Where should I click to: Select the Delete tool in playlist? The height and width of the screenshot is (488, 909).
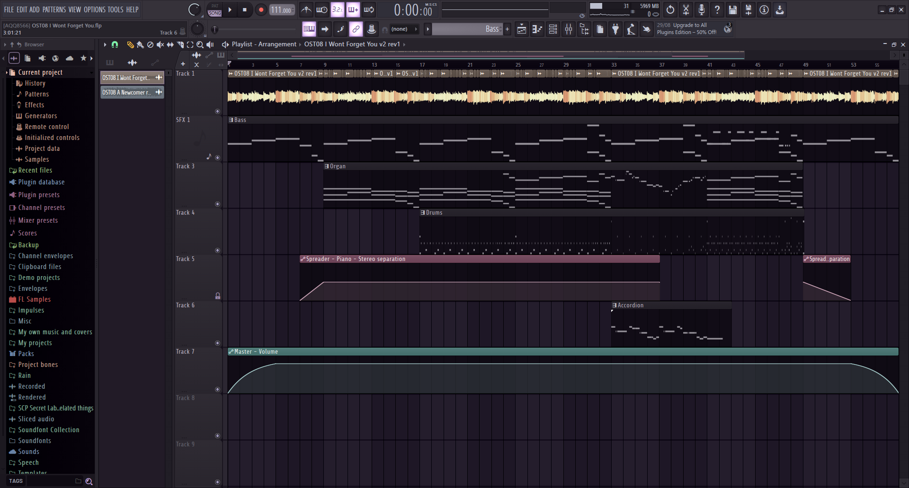150,44
